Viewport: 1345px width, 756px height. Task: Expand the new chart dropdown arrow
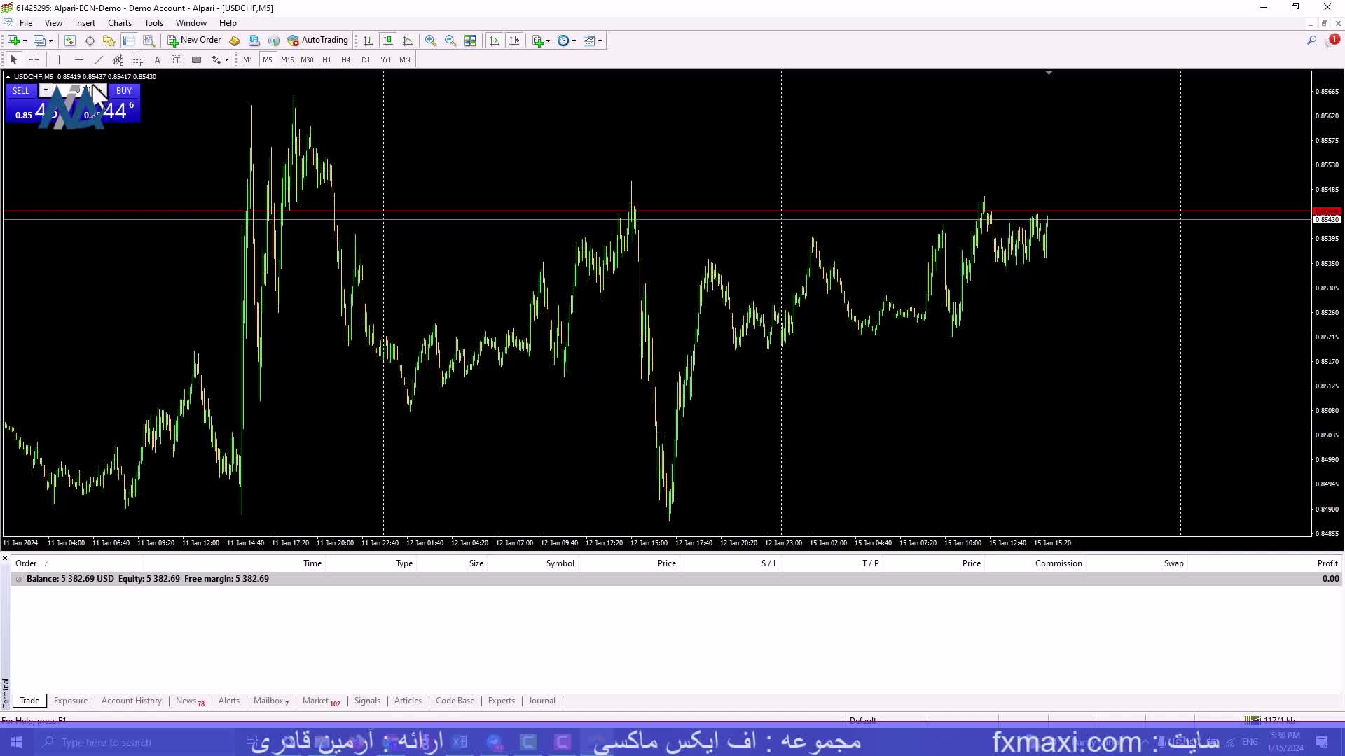[x=25, y=41]
